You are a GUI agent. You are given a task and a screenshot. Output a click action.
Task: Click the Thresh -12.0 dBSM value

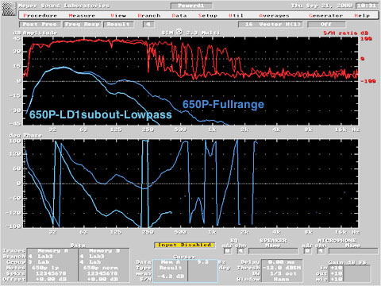click(x=281, y=268)
